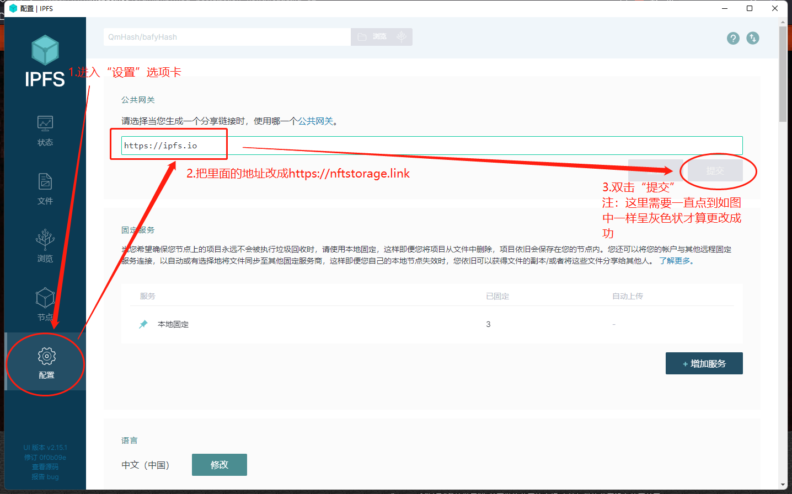Close the IPFS window
The width and height of the screenshot is (792, 494).
(x=775, y=8)
